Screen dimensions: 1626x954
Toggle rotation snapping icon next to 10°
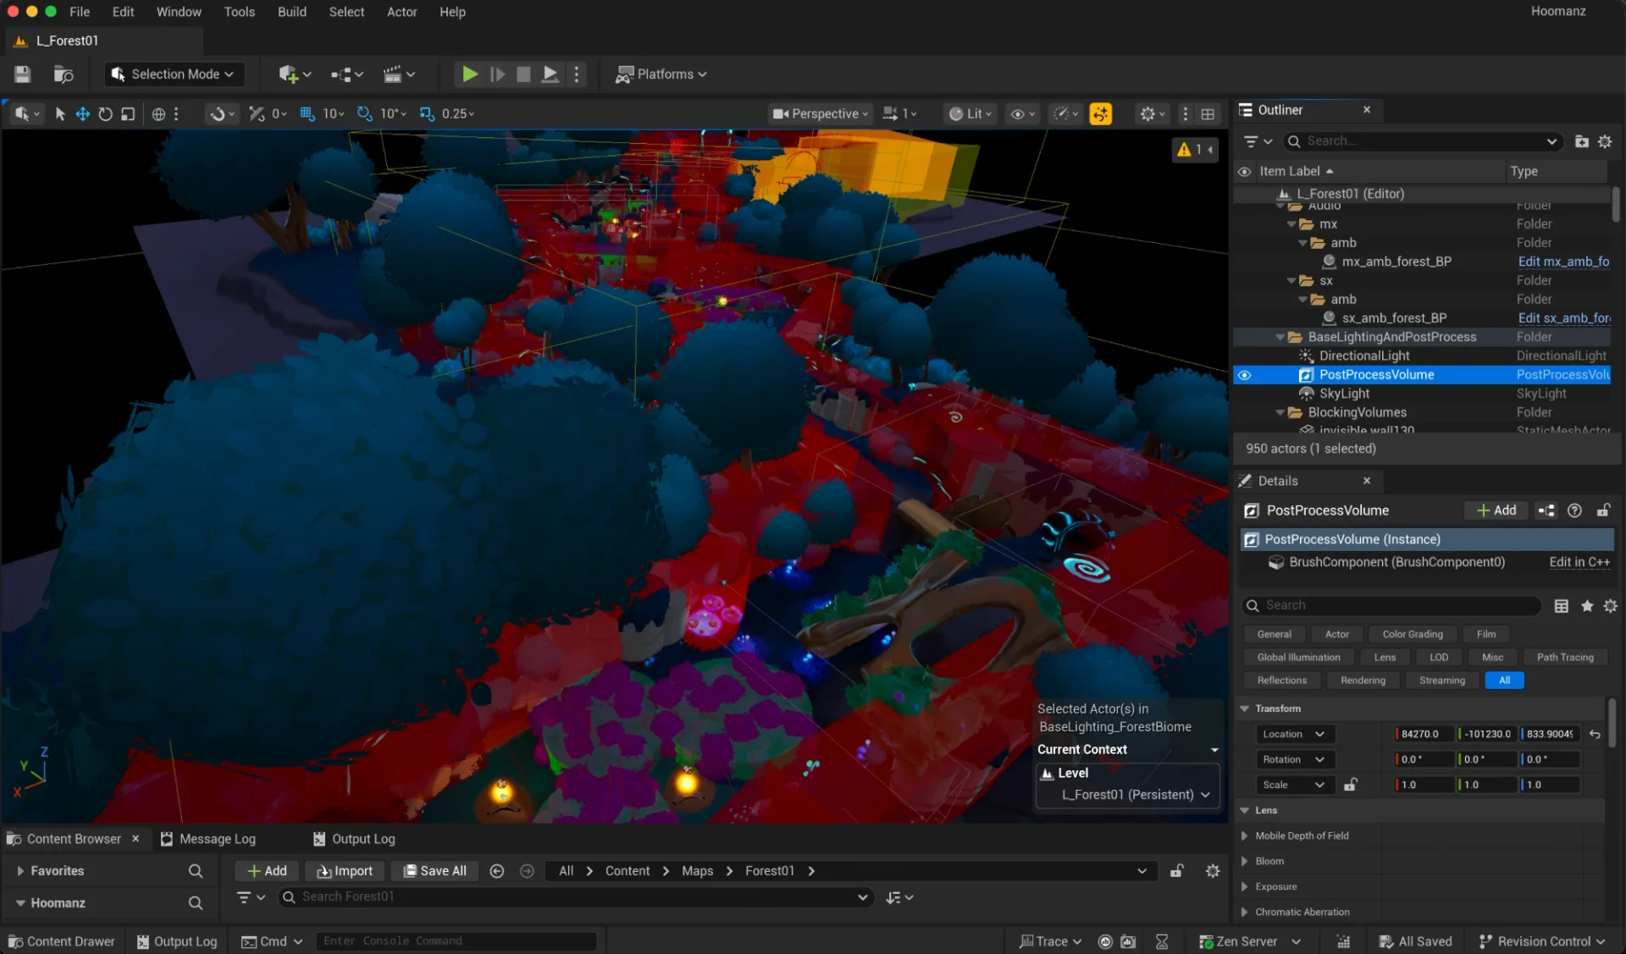click(364, 113)
